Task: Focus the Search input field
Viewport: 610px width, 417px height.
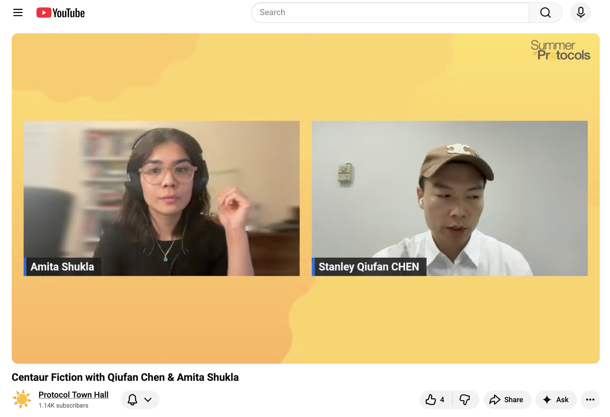Action: click(390, 13)
